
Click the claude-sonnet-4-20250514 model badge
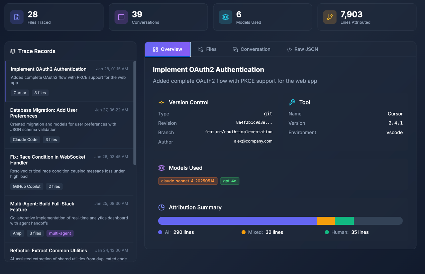188,181
